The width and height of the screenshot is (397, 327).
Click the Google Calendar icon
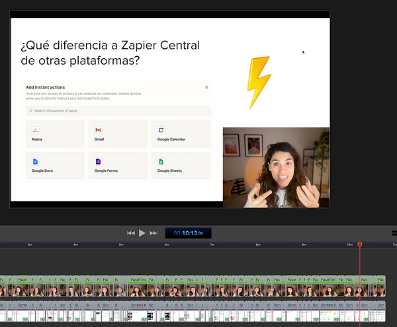click(x=161, y=130)
